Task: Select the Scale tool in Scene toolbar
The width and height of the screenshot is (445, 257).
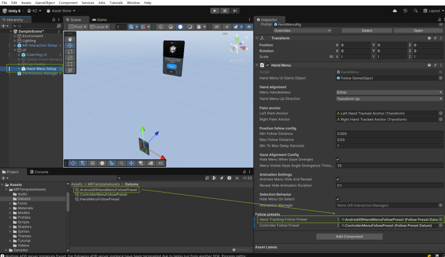Action: [x=70, y=58]
